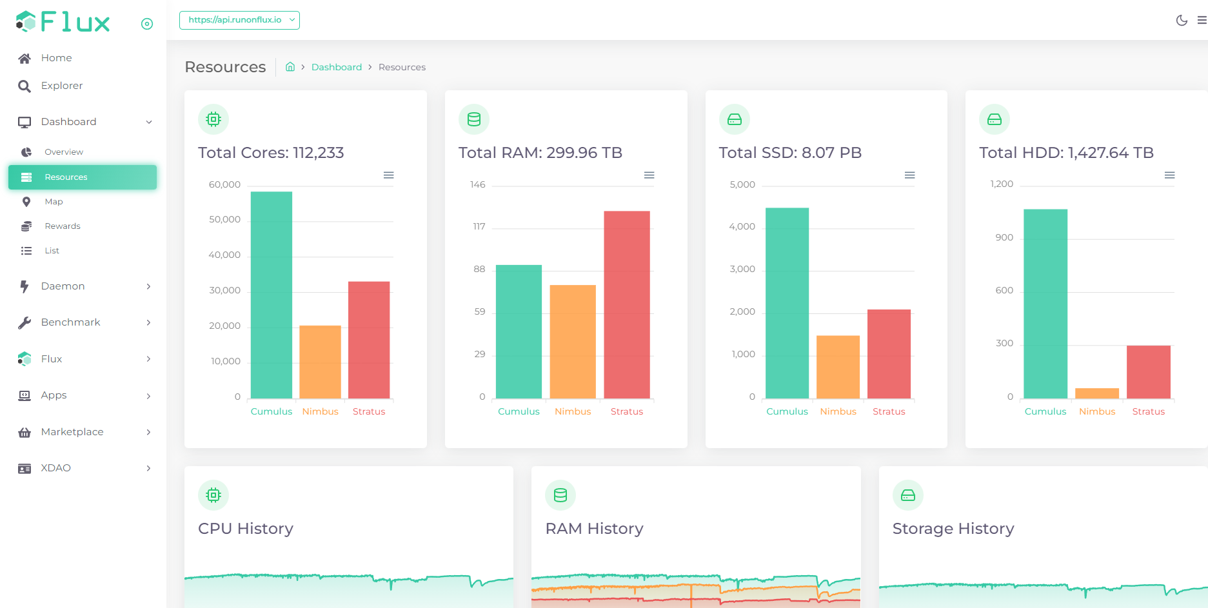
Task: Click the Home house icon in sidebar
Action: click(25, 59)
